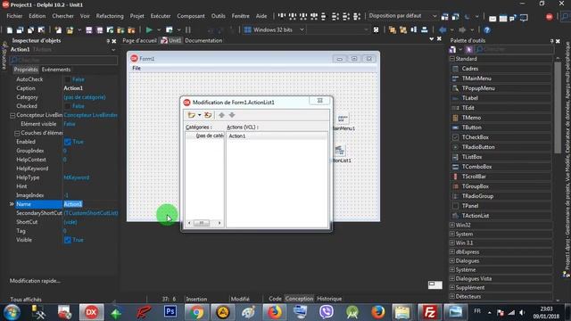571x321 pixels.
Task: Open the Refactoring menu
Action: (110, 16)
